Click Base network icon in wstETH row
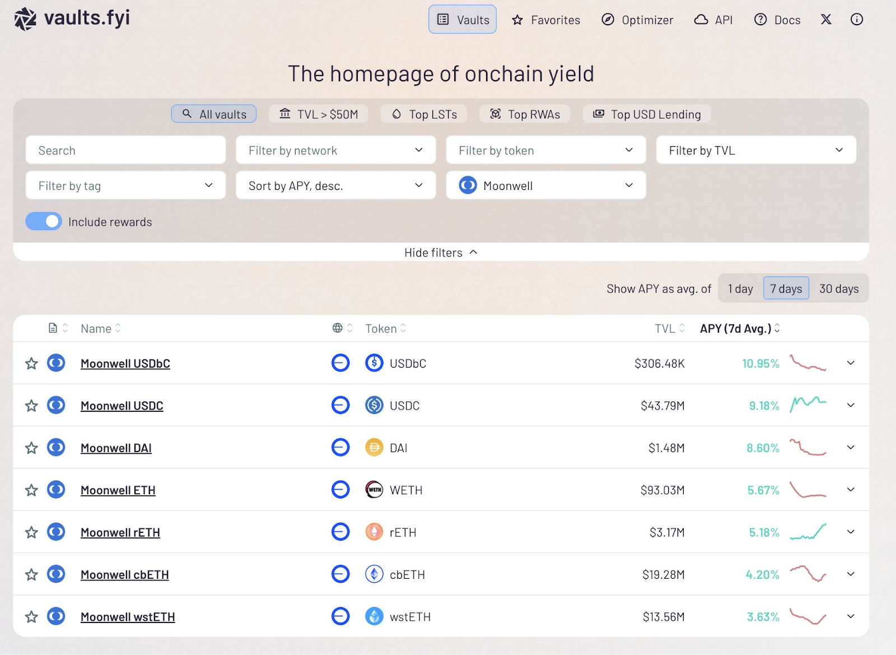This screenshot has height=655, width=896. click(x=340, y=616)
